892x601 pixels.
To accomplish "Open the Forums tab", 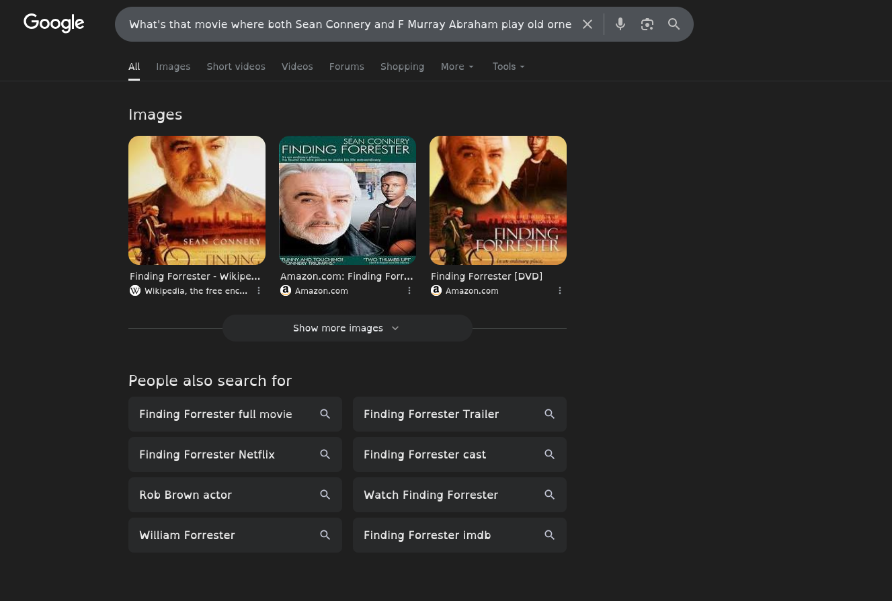I will point(347,67).
